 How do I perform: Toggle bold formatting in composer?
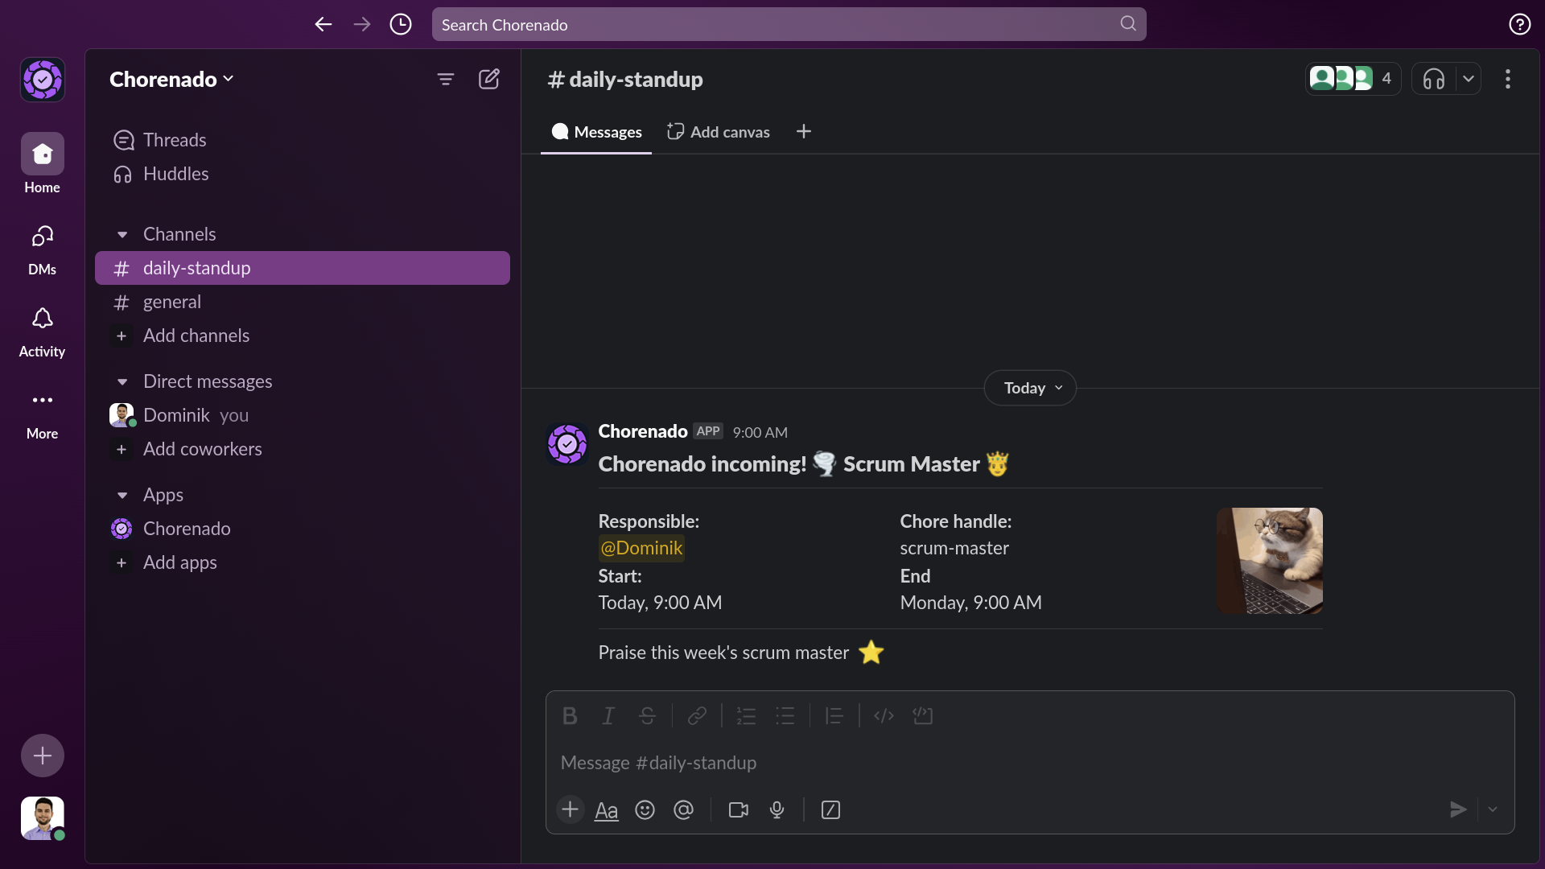570,715
